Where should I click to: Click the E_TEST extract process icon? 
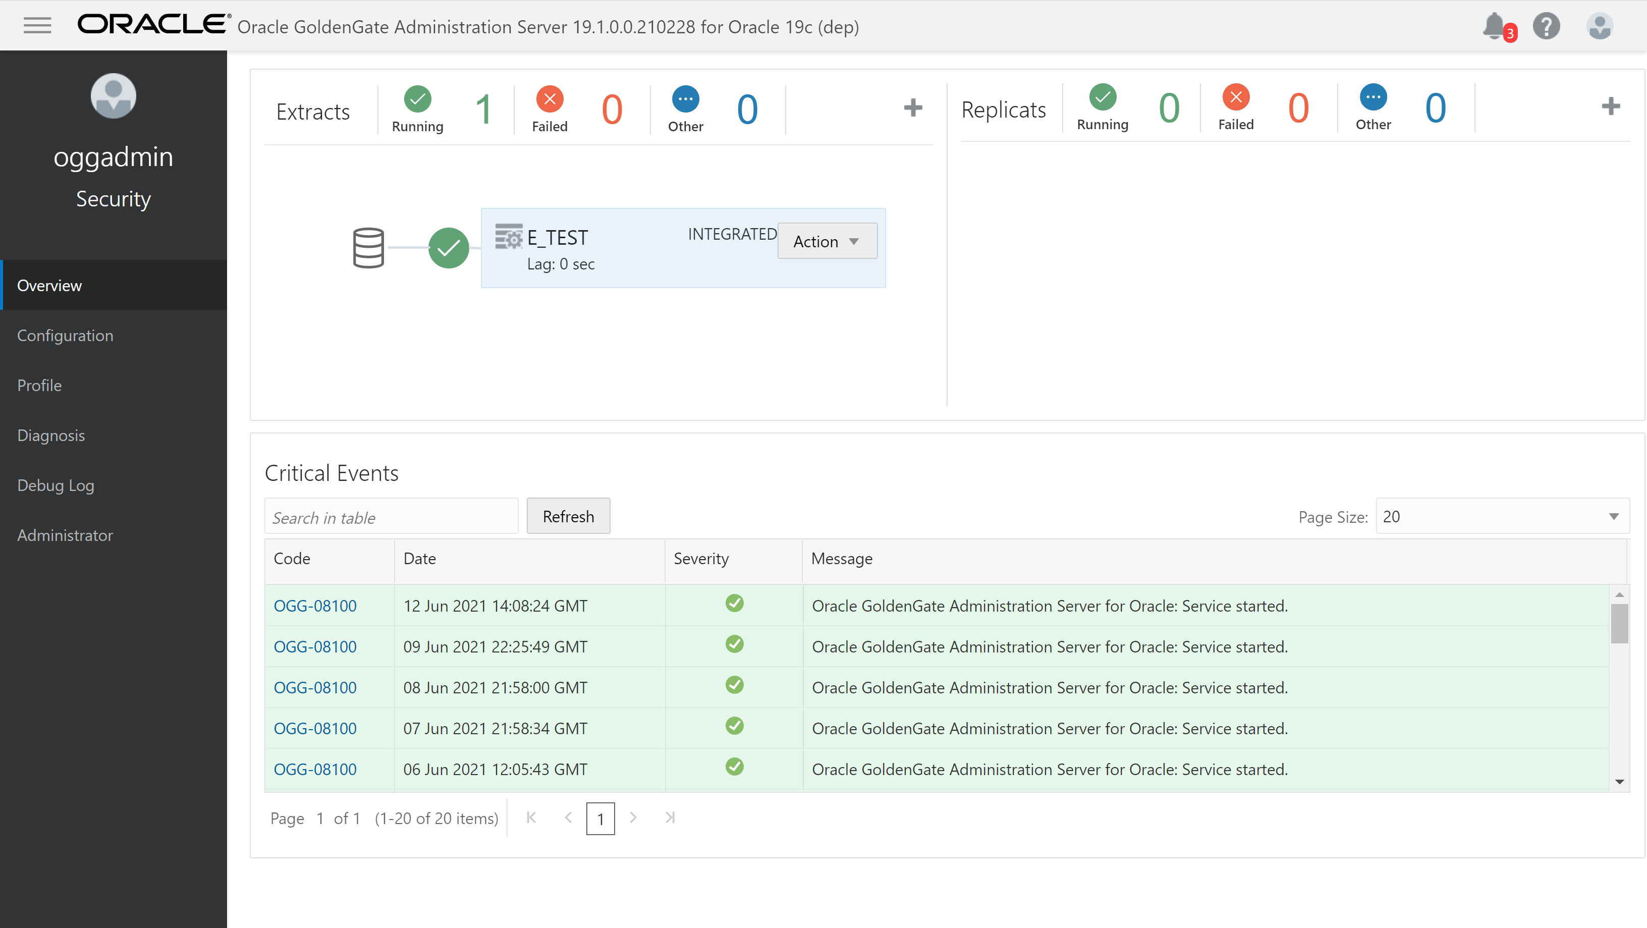(508, 237)
